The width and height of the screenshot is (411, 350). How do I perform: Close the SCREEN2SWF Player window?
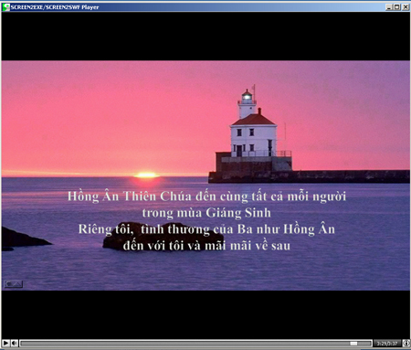[406, 7]
